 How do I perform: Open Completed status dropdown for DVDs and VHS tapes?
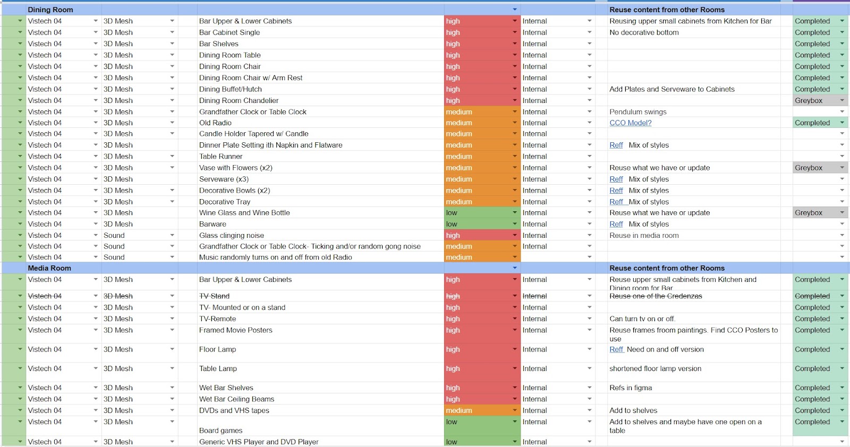pos(842,410)
